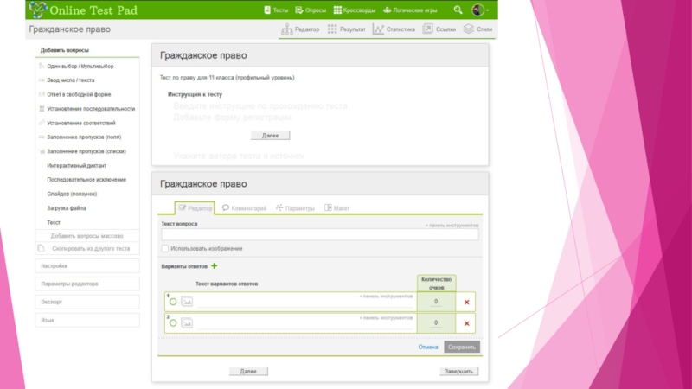Image resolution: width=692 pixels, height=389 pixels.
Task: Show toolbar panel for question text
Action: pos(452,226)
